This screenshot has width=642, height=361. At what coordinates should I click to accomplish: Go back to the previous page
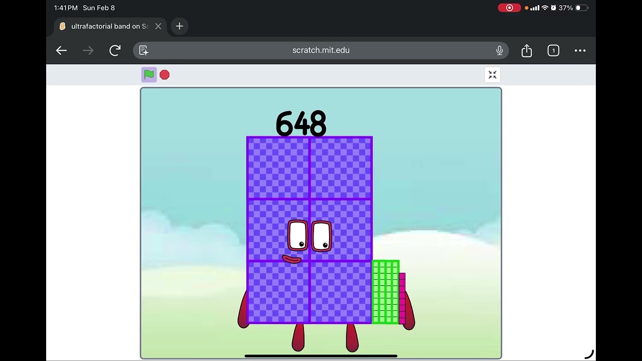(61, 50)
